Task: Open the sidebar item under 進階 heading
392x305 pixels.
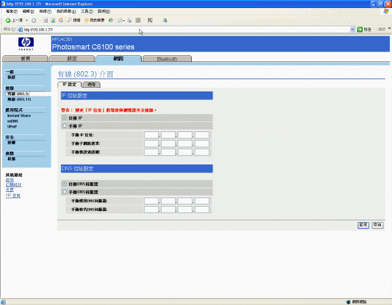Action: click(x=11, y=159)
